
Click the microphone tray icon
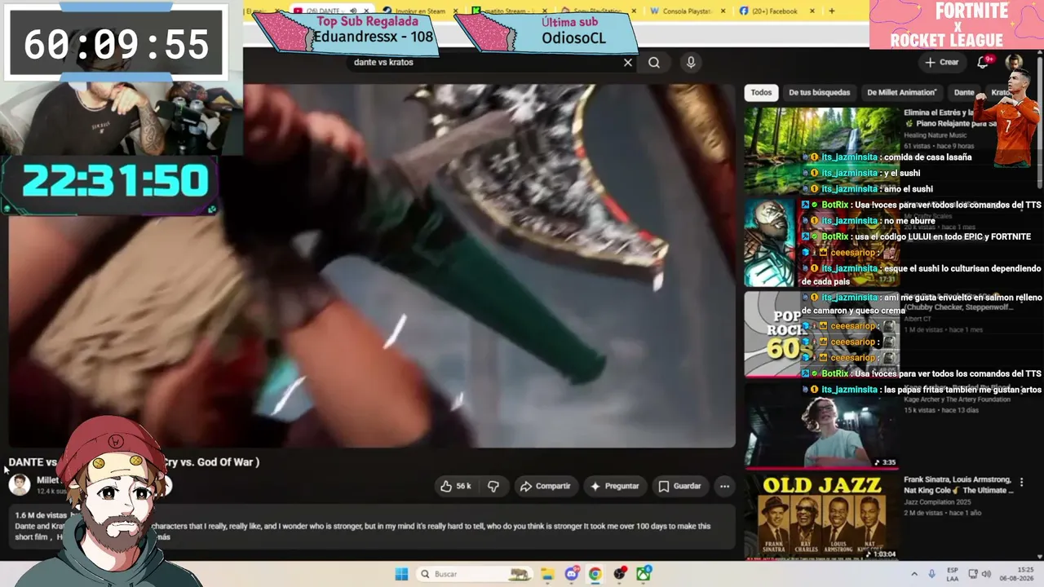[x=931, y=574]
